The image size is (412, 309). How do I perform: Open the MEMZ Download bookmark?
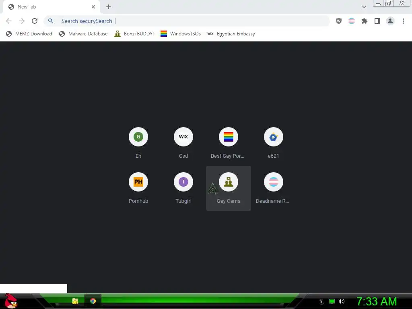(x=29, y=34)
